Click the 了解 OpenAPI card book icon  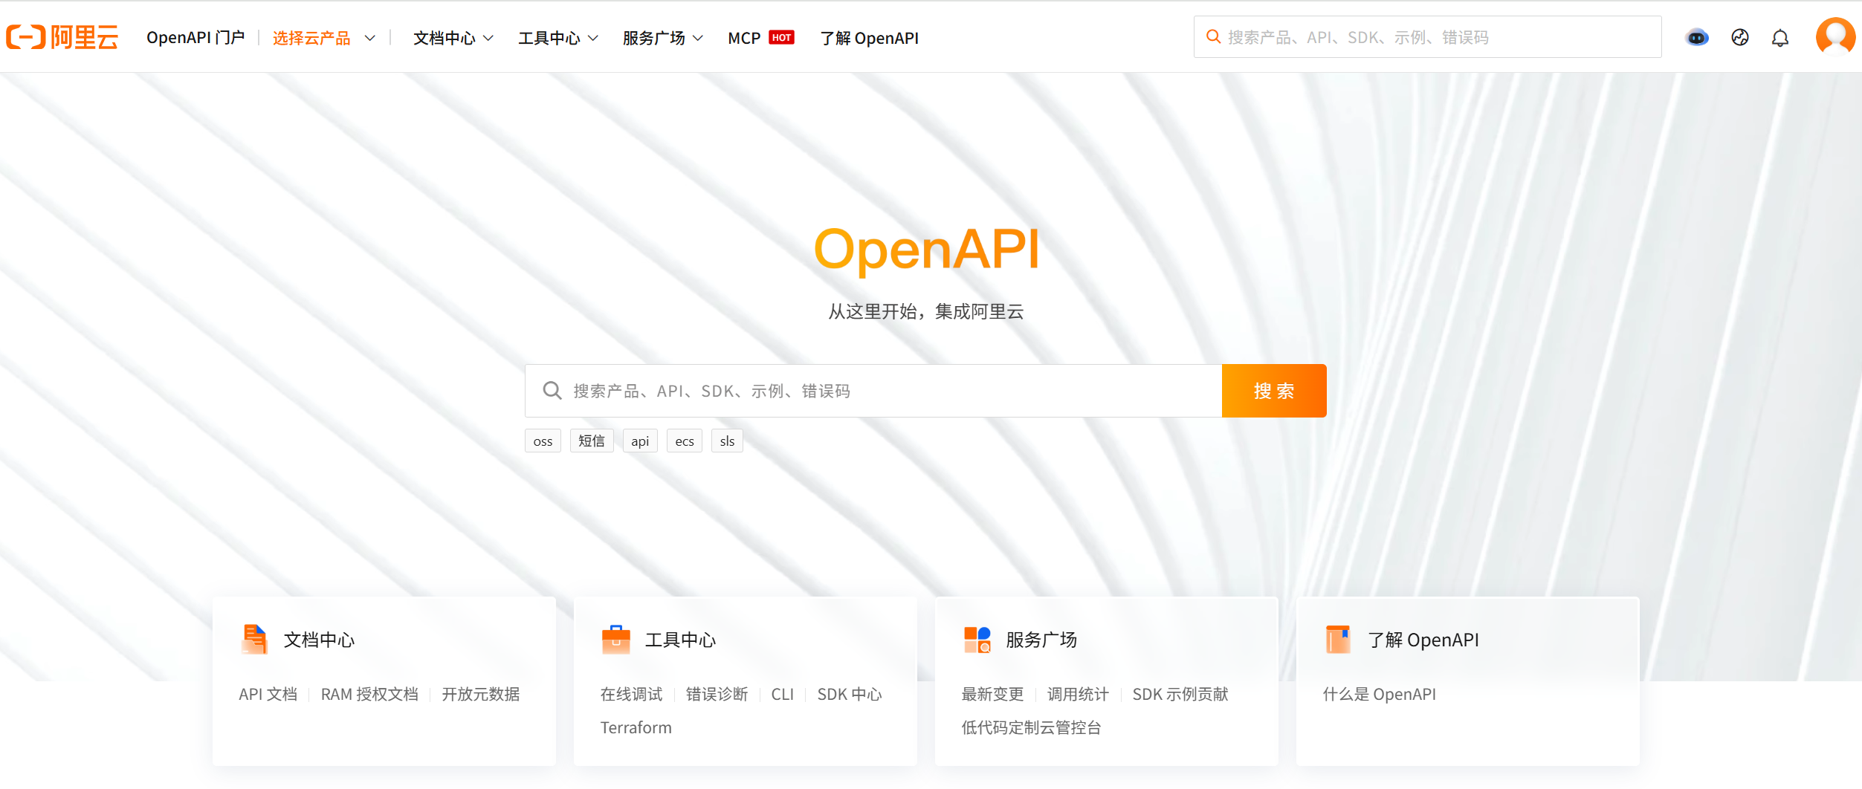click(x=1338, y=639)
